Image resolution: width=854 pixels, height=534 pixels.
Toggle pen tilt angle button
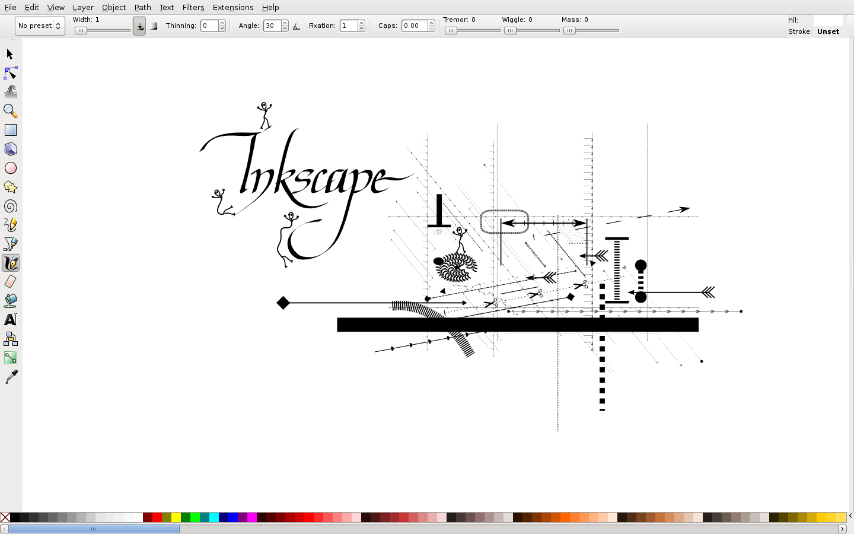click(297, 26)
